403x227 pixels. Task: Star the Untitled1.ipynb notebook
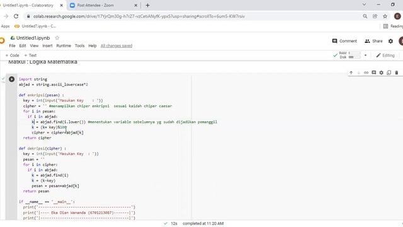pyautogui.click(x=57, y=38)
